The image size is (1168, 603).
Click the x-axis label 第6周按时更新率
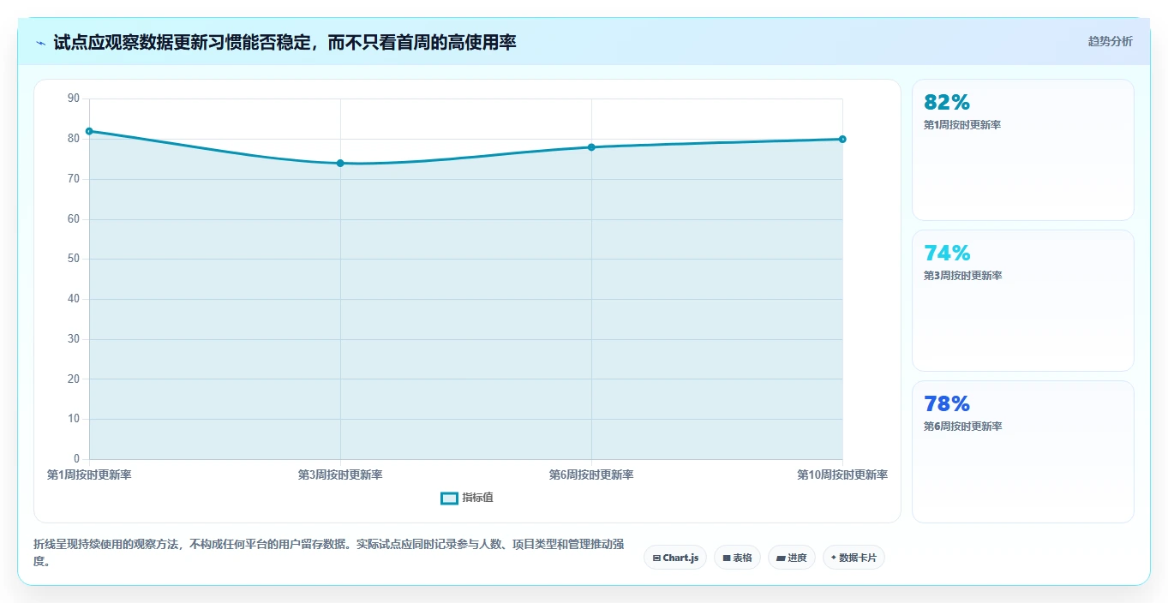pyautogui.click(x=591, y=475)
